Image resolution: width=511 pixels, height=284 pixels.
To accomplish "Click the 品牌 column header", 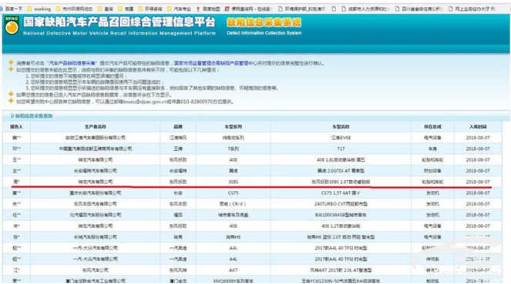I will (x=178, y=126).
